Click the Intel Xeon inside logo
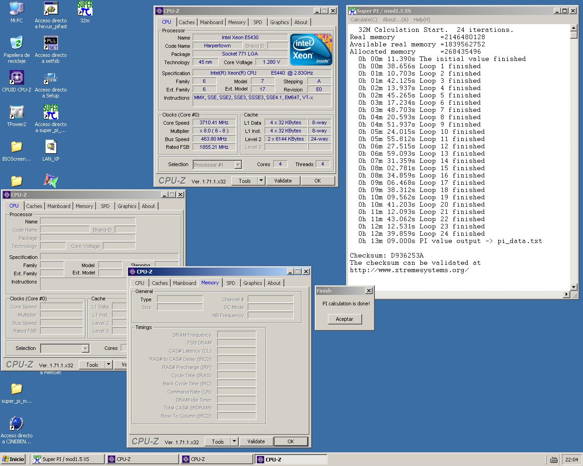Image resolution: width=583 pixels, height=466 pixels. point(311,50)
